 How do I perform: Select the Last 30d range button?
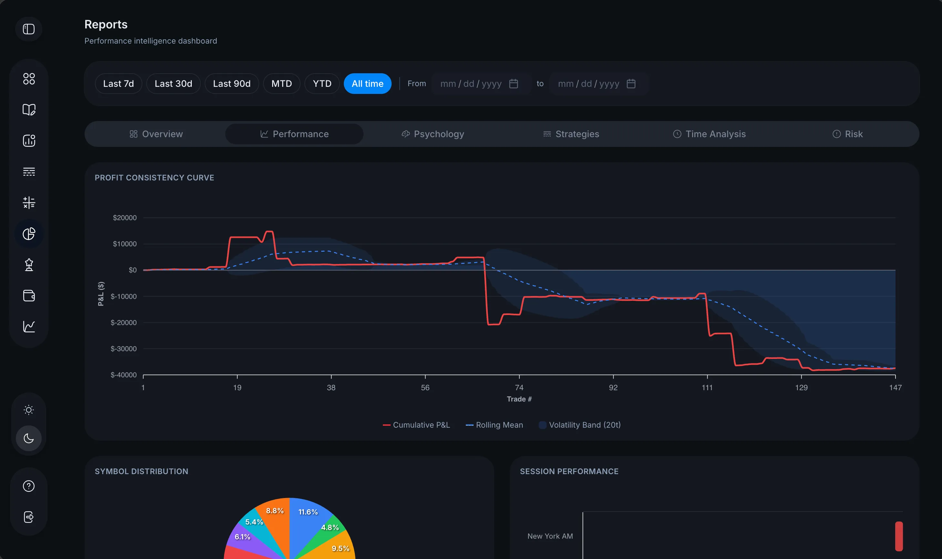click(173, 84)
